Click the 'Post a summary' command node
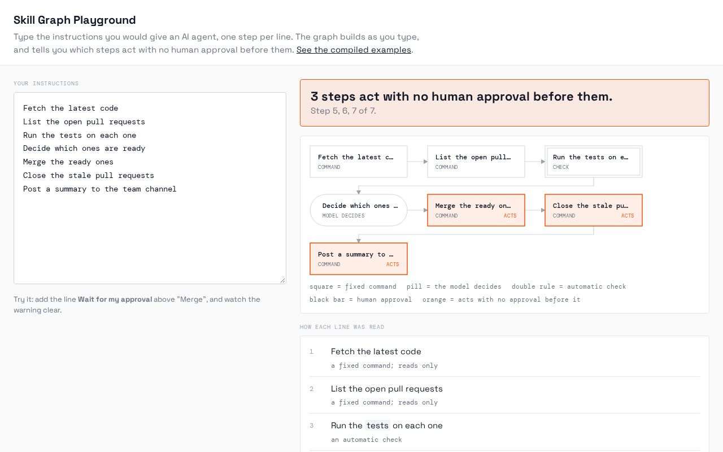The width and height of the screenshot is (723, 452). click(x=359, y=259)
